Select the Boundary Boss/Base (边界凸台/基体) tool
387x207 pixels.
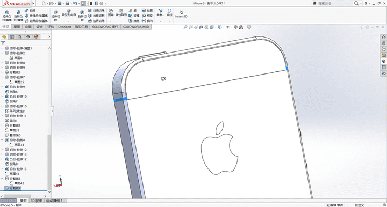click(37, 21)
